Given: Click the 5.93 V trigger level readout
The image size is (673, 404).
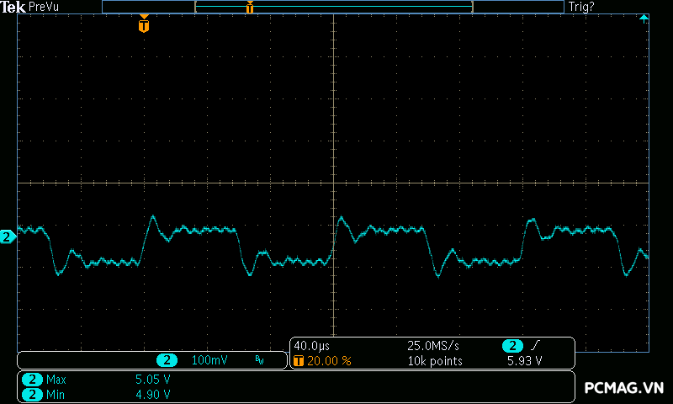Looking at the screenshot, I should click(x=524, y=360).
